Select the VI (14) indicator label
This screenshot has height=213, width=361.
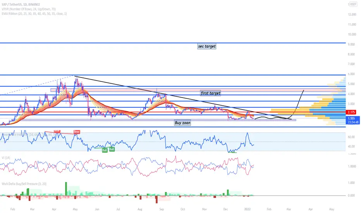(x=6, y=158)
